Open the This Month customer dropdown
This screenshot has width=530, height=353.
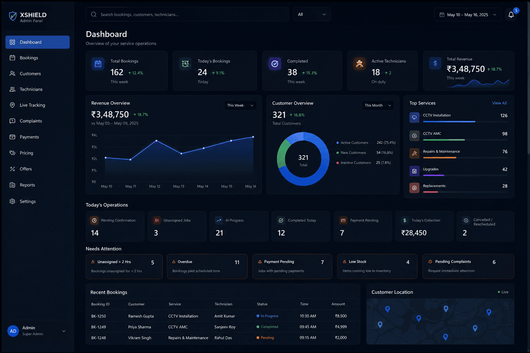pos(378,105)
